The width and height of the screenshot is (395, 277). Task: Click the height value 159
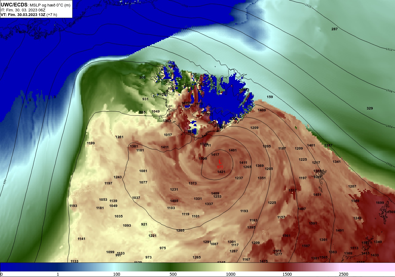pyautogui.click(x=270, y=97)
